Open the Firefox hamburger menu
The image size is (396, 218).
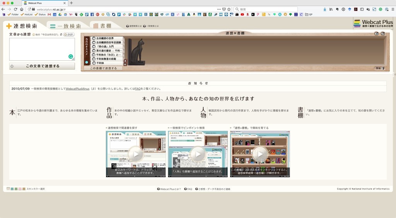pos(393,9)
